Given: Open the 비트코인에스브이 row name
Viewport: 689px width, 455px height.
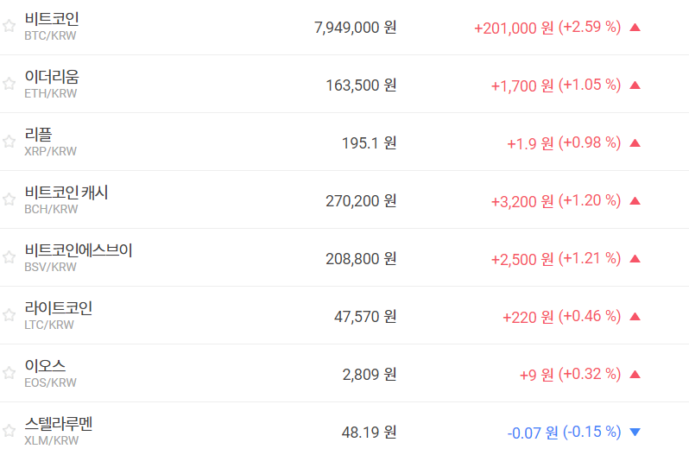Looking at the screenshot, I should point(79,250).
